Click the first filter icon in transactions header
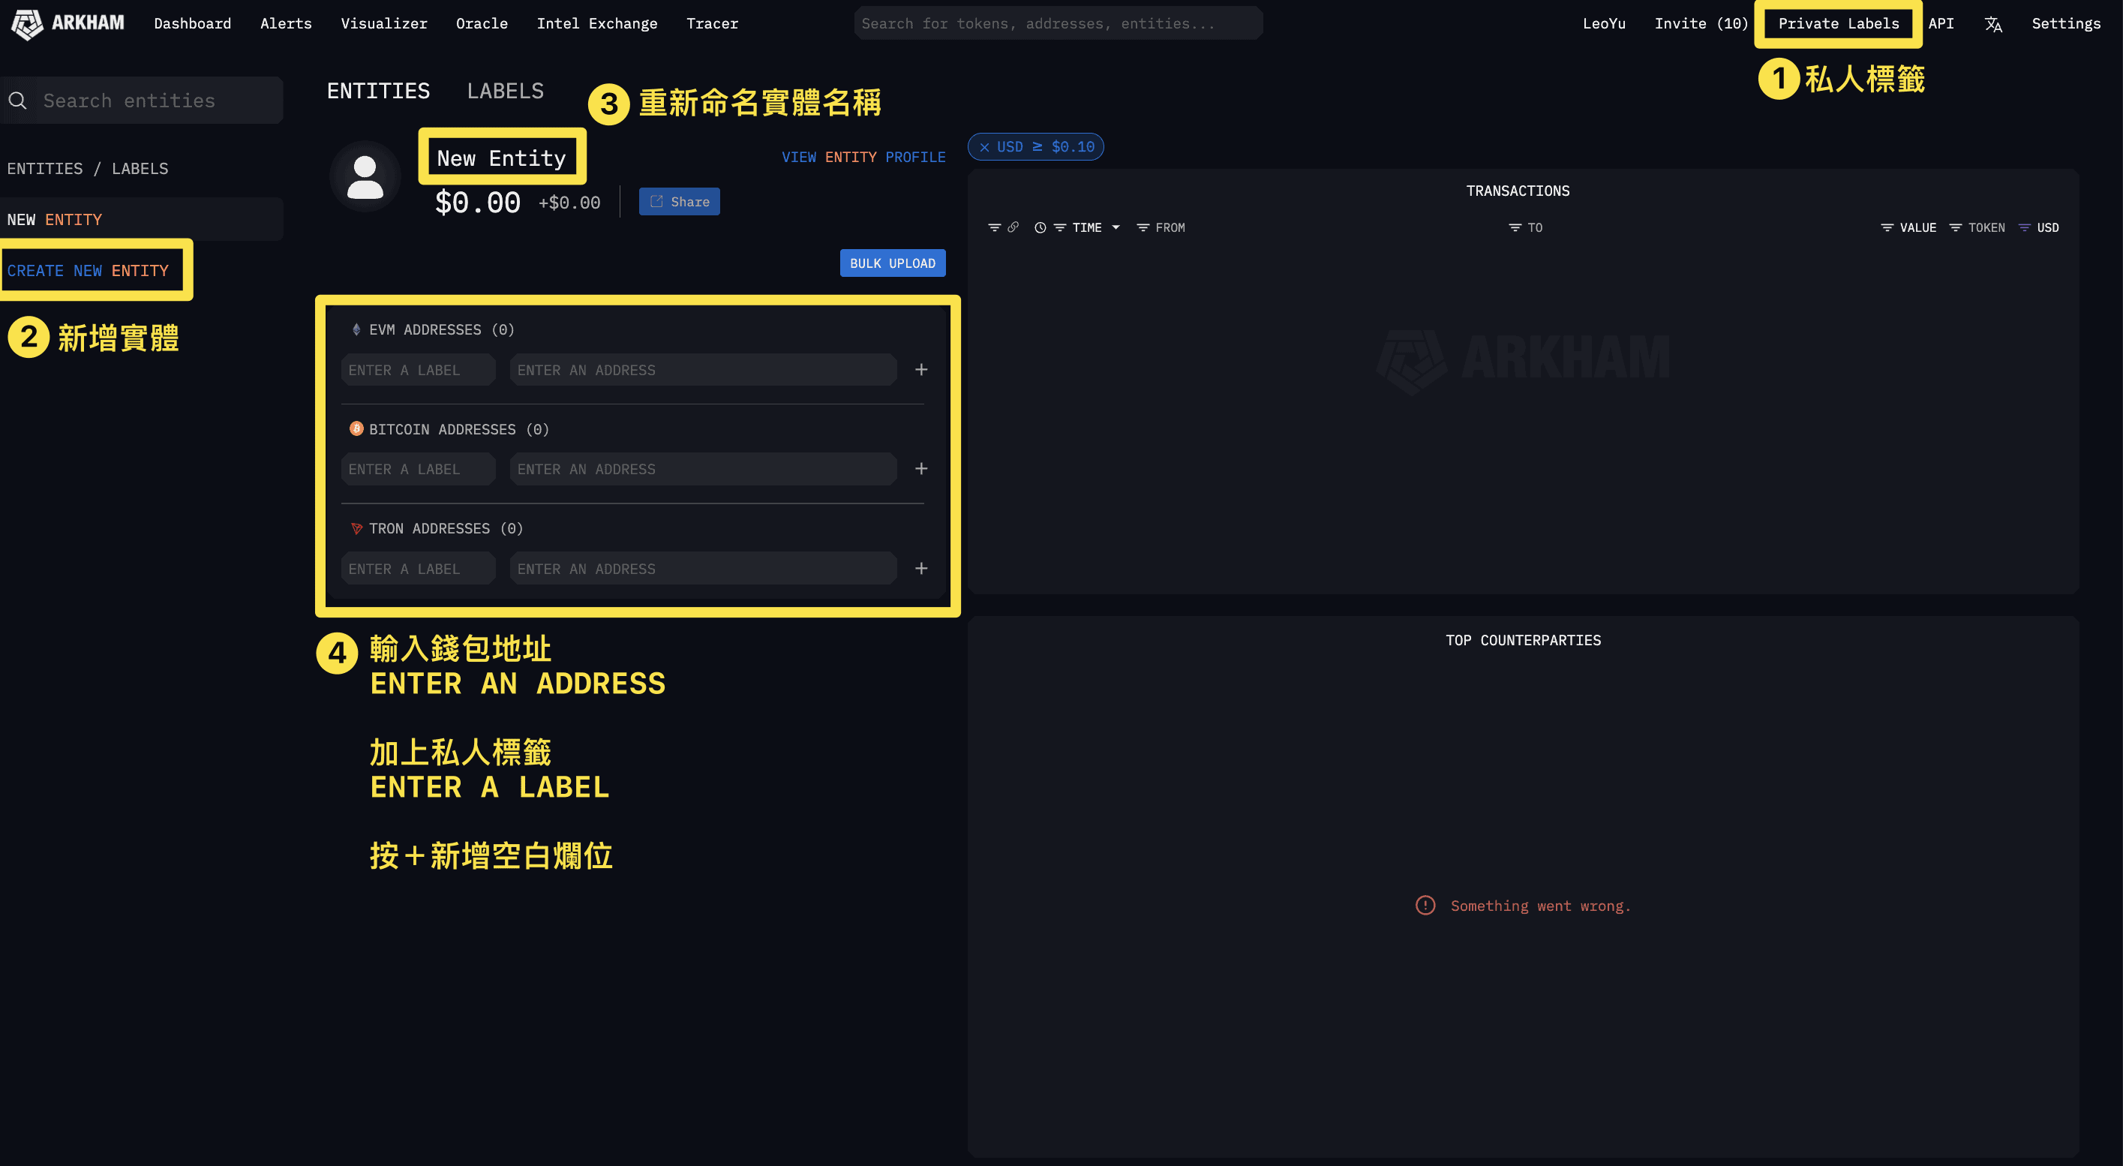 coord(994,227)
